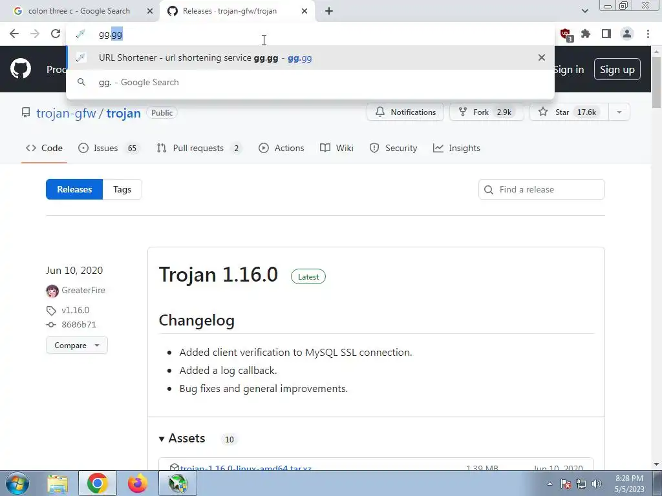
Task: Switch to the Tags view
Action: pos(122,189)
